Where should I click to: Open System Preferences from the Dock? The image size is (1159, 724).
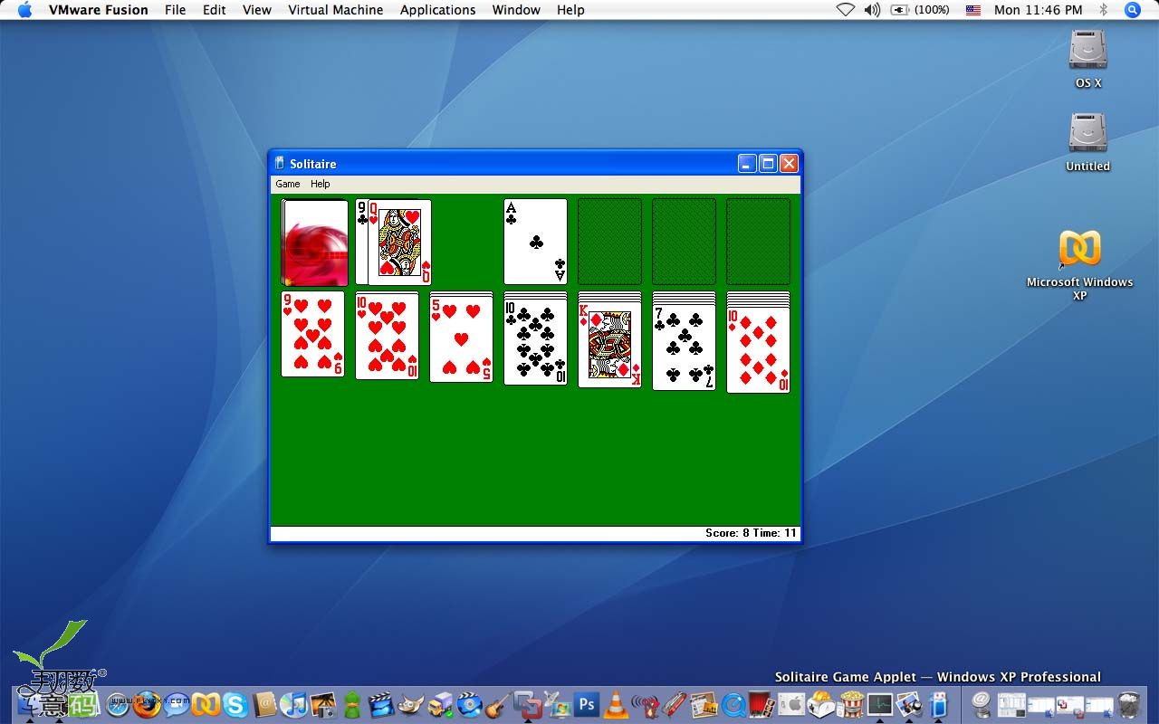(x=791, y=704)
